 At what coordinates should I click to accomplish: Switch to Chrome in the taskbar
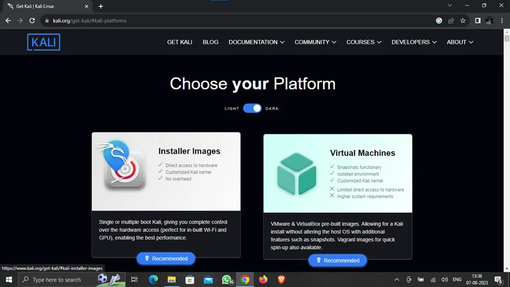245,280
